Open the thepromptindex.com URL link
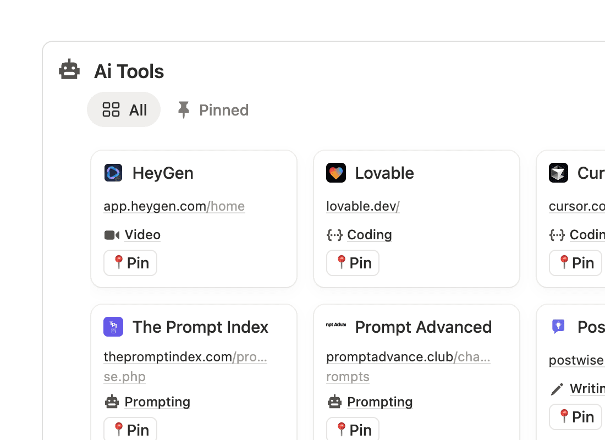The image size is (605, 440). (x=185, y=358)
